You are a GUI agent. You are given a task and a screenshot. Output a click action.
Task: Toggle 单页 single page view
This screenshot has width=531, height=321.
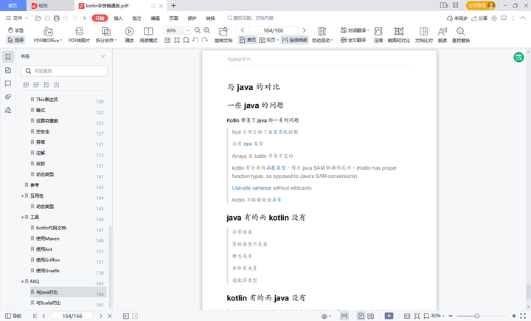tap(248, 40)
